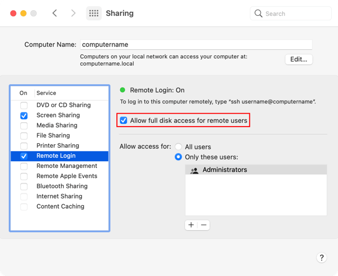Image resolution: width=338 pixels, height=276 pixels.
Task: Click the computername.local address text
Action: pos(107,64)
